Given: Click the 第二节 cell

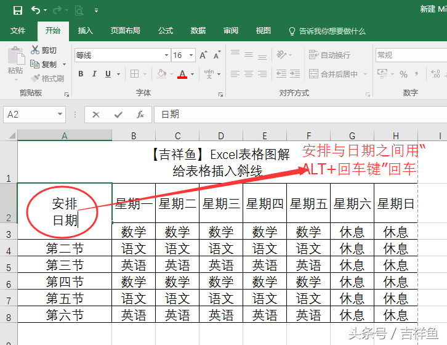Looking at the screenshot, I should click(65, 248).
